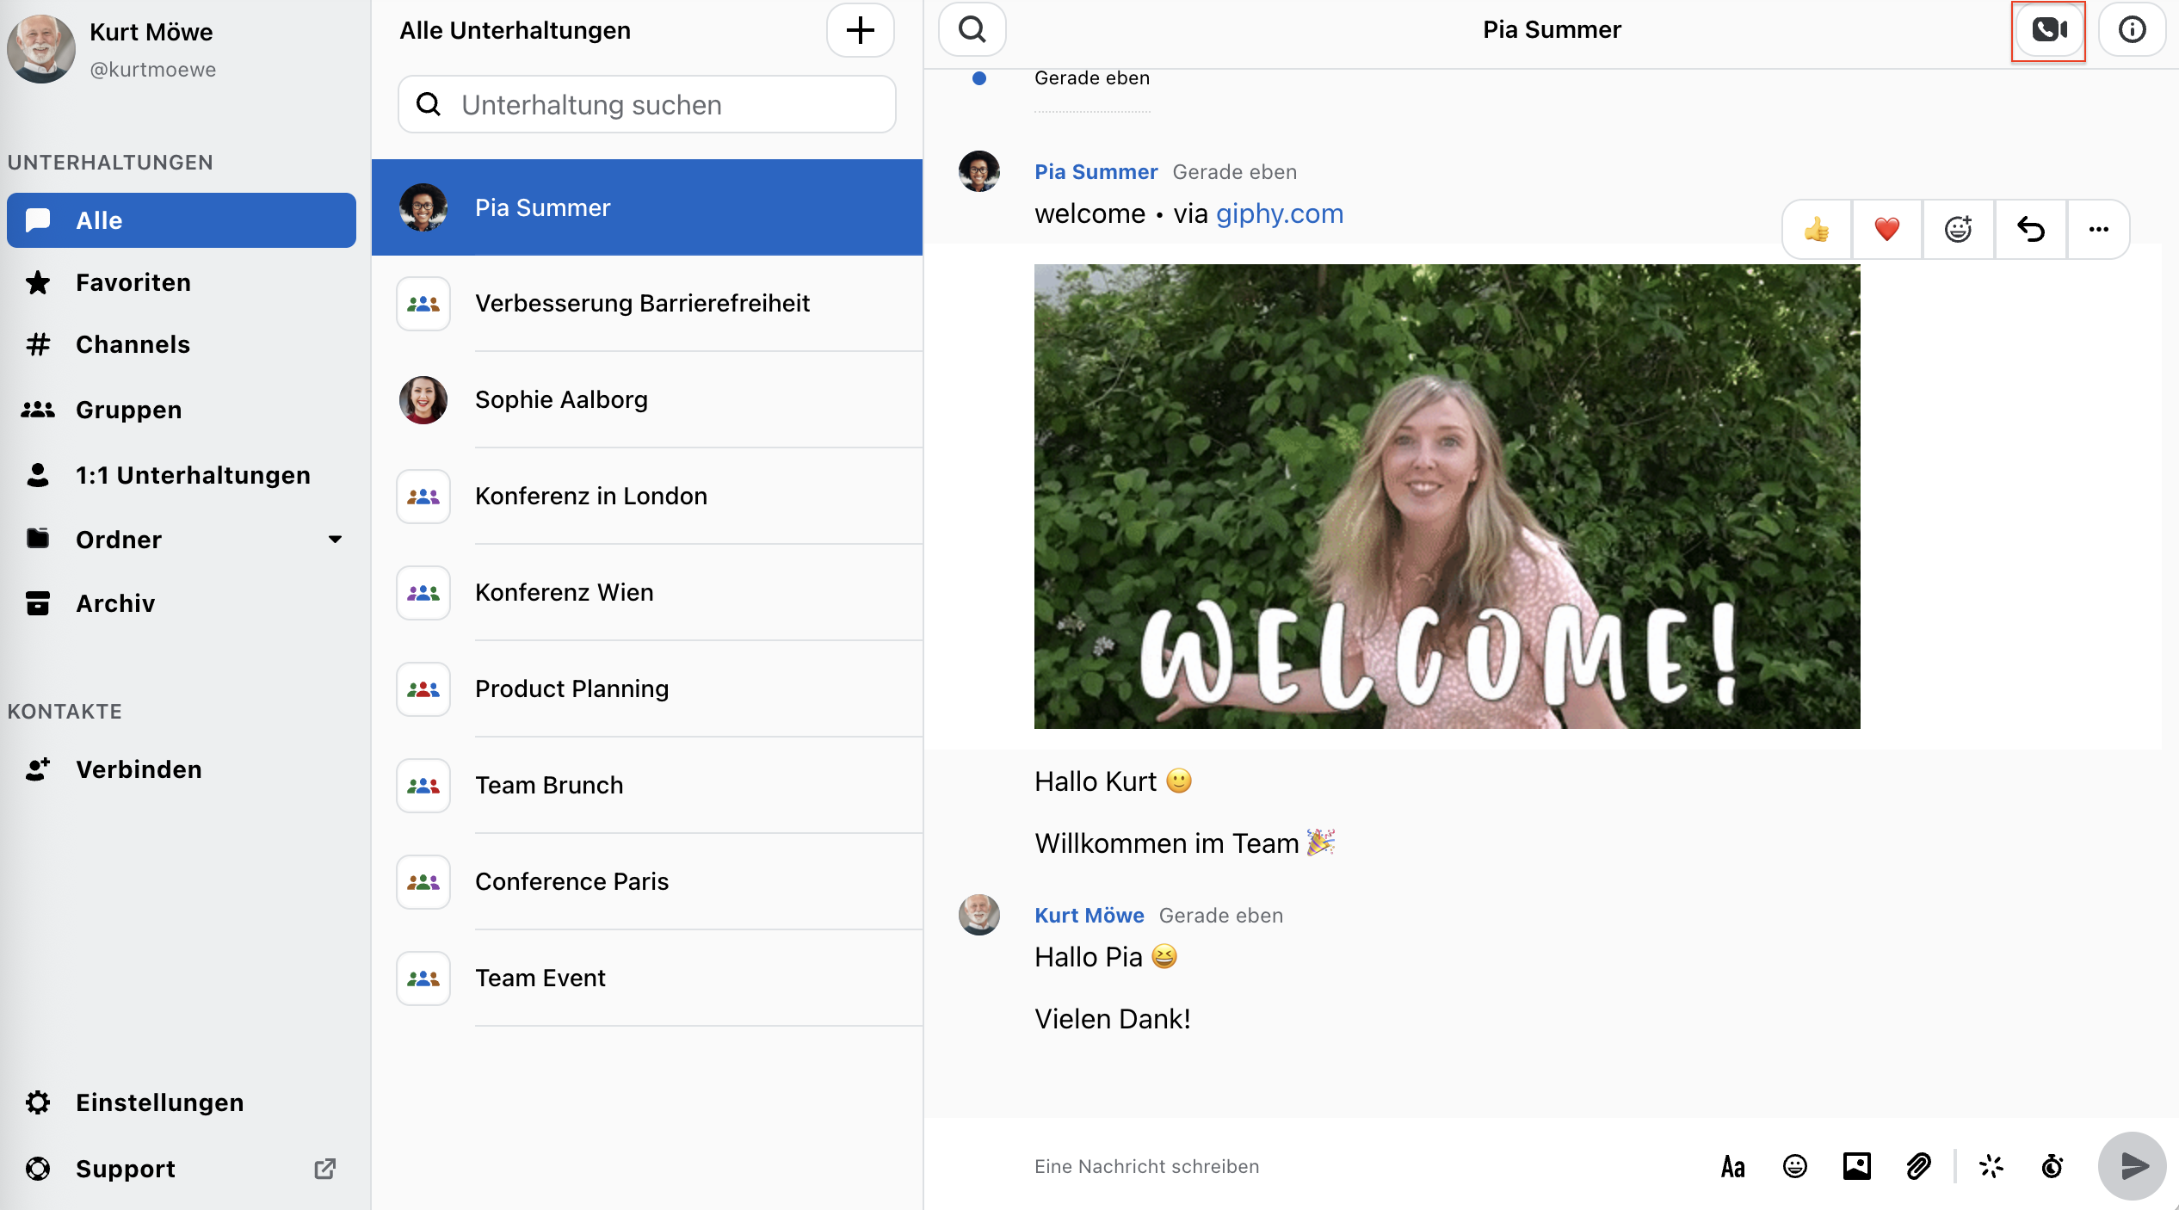Open Support in external page
The width and height of the screenshot is (2179, 1210).
click(x=181, y=1169)
